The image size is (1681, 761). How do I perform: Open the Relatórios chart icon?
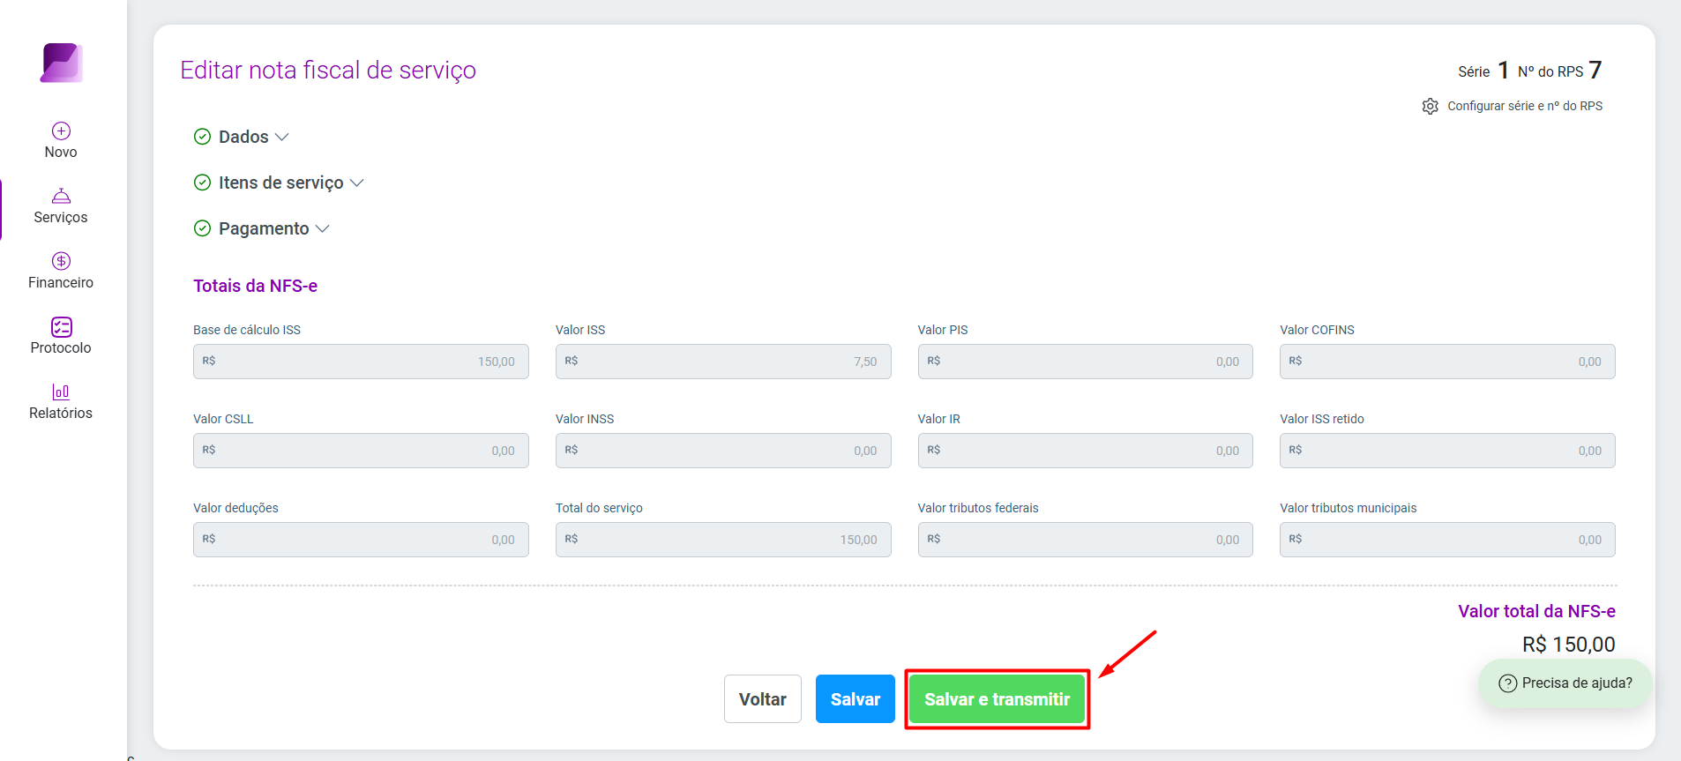coord(61,392)
